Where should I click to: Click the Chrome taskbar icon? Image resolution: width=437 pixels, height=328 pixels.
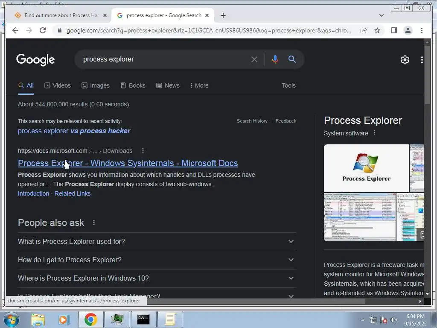click(90, 319)
